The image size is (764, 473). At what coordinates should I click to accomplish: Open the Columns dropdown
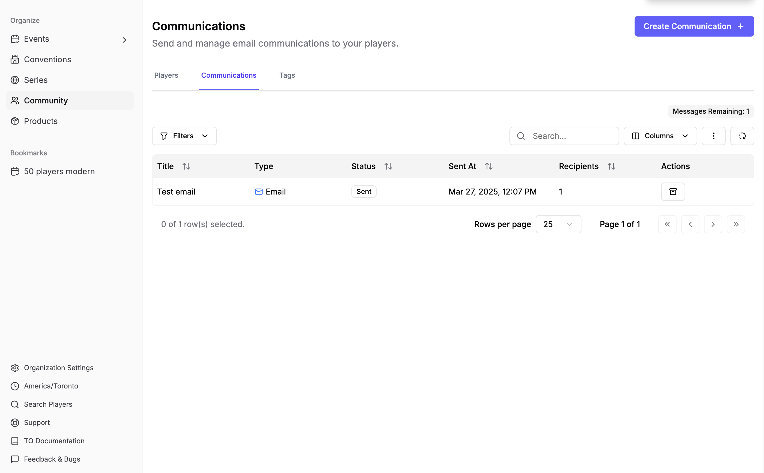pyautogui.click(x=660, y=136)
